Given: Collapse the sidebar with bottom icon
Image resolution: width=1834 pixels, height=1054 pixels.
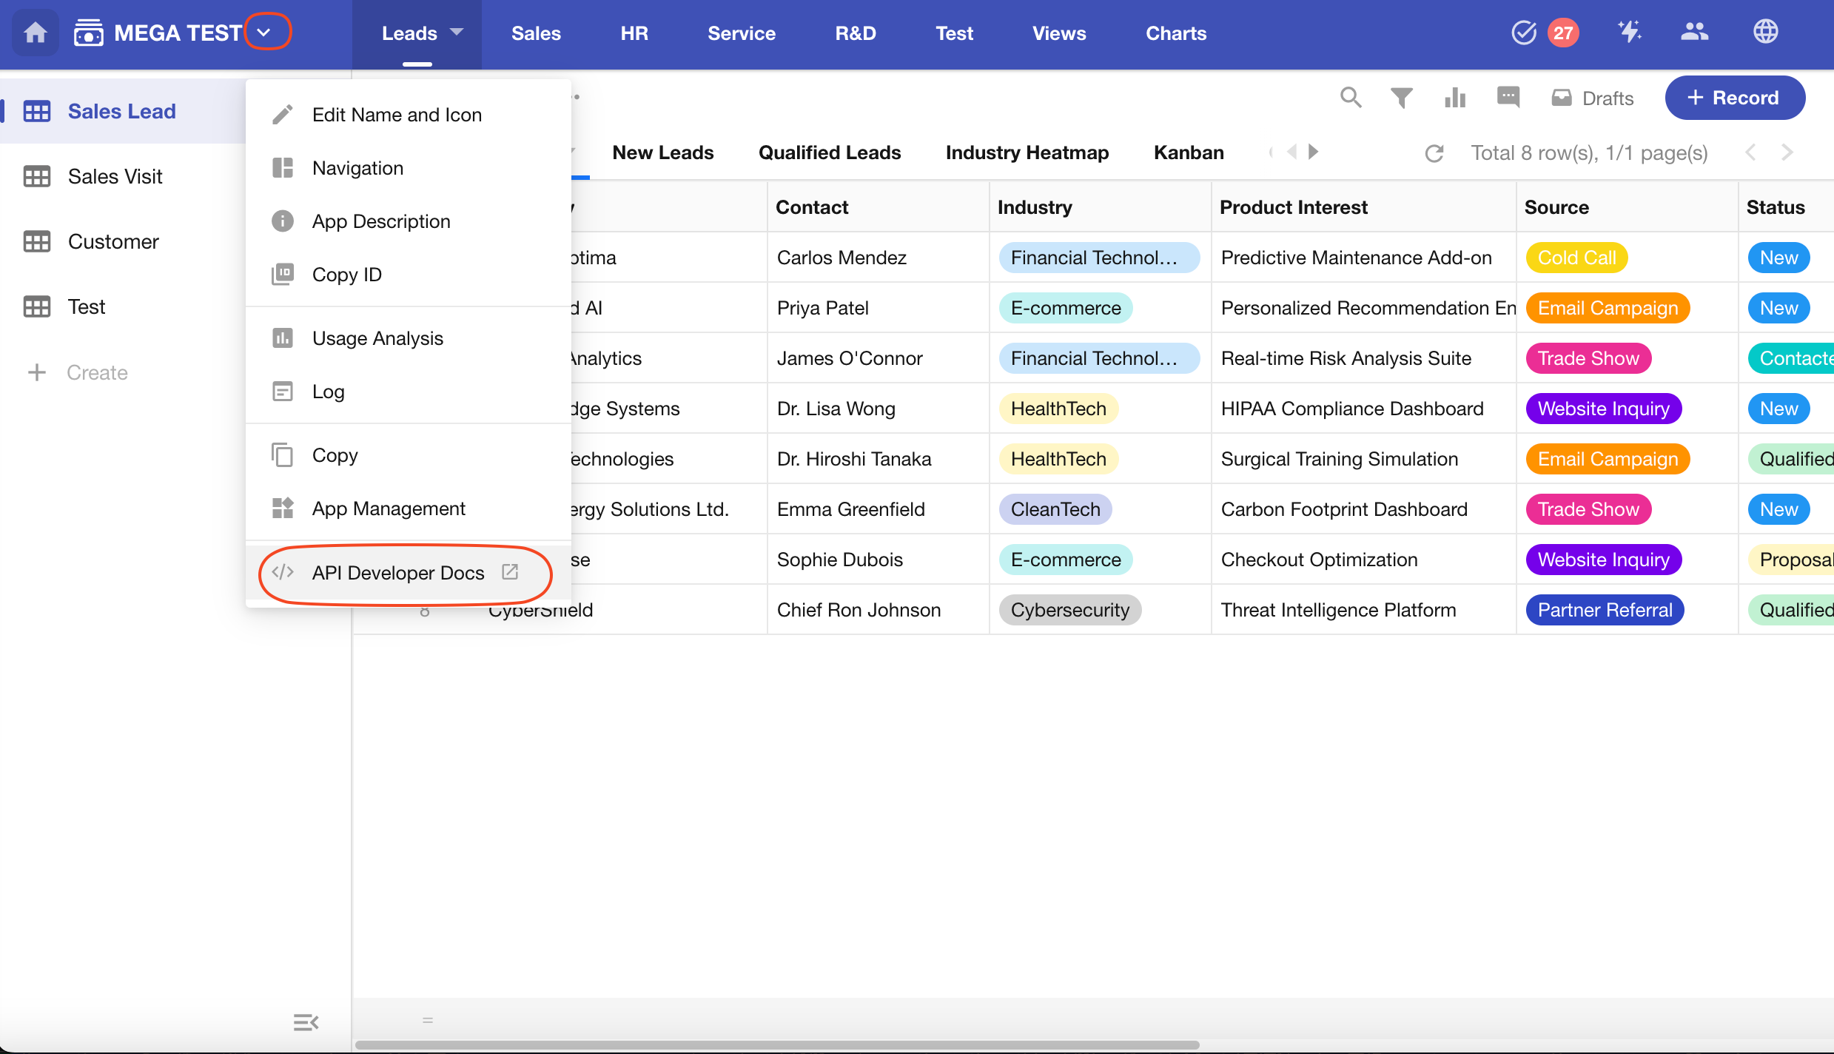Looking at the screenshot, I should [306, 1022].
